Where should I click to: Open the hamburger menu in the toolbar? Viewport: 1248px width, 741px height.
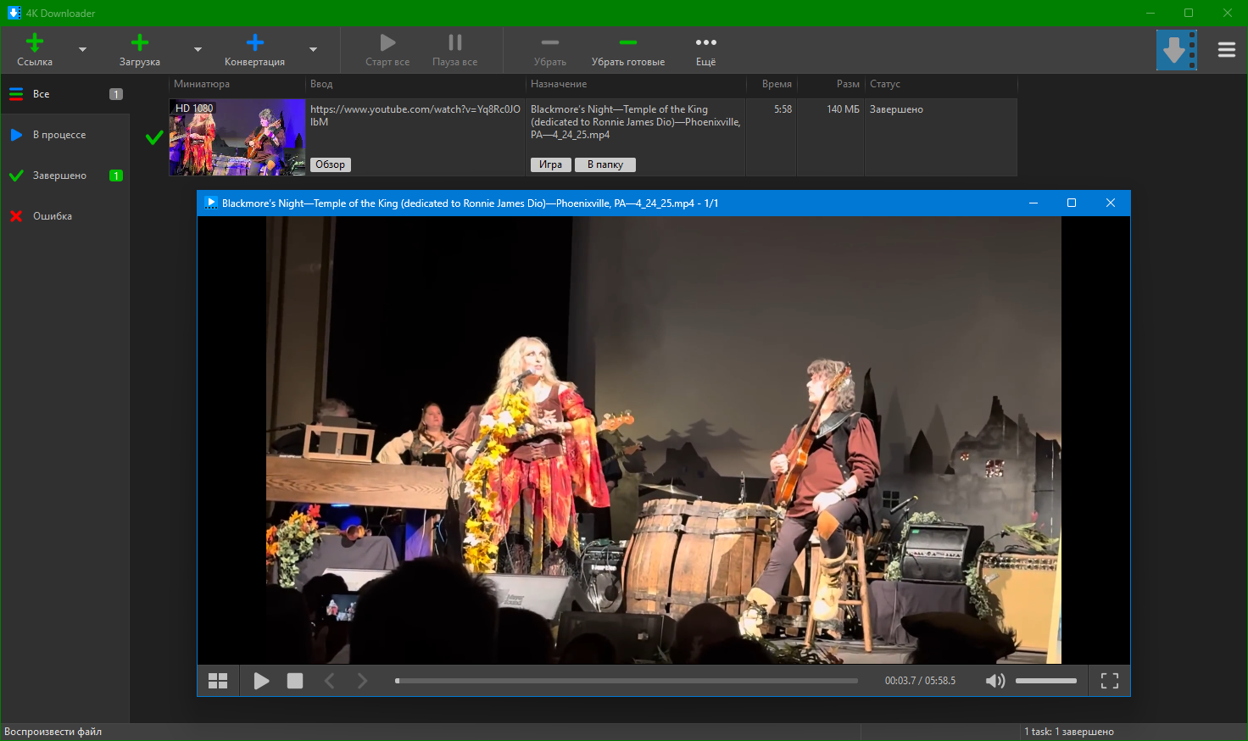[1226, 50]
